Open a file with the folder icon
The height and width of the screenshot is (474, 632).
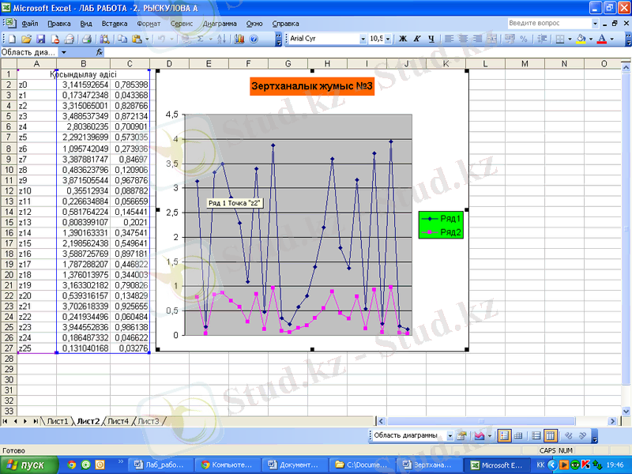[26, 38]
